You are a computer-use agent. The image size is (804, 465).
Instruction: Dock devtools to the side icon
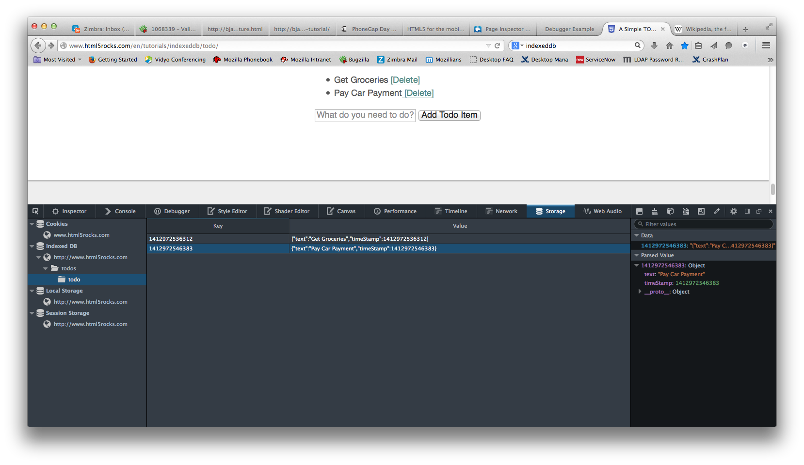tap(747, 211)
